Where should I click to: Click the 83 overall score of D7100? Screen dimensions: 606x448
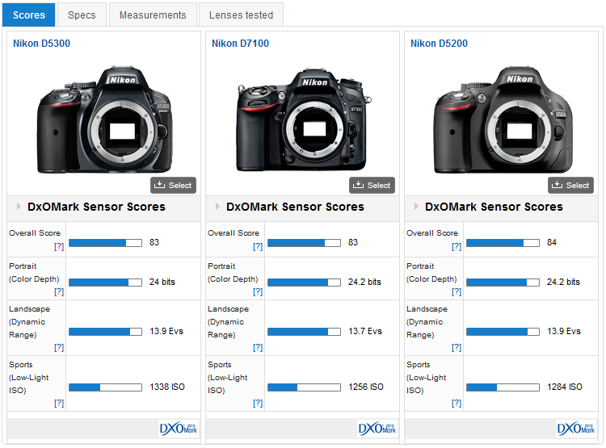[353, 242]
